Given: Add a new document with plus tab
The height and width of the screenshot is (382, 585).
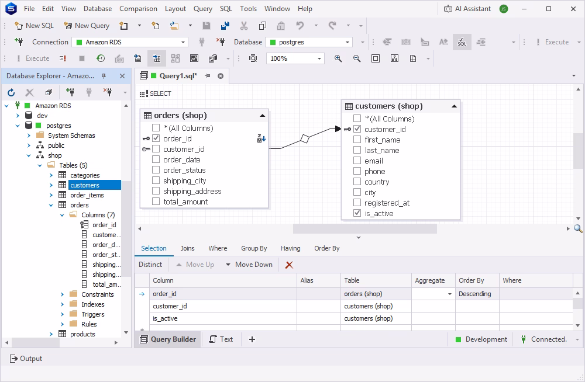Looking at the screenshot, I should pyautogui.click(x=252, y=339).
